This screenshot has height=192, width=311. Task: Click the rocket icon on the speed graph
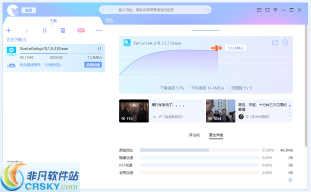point(216,48)
